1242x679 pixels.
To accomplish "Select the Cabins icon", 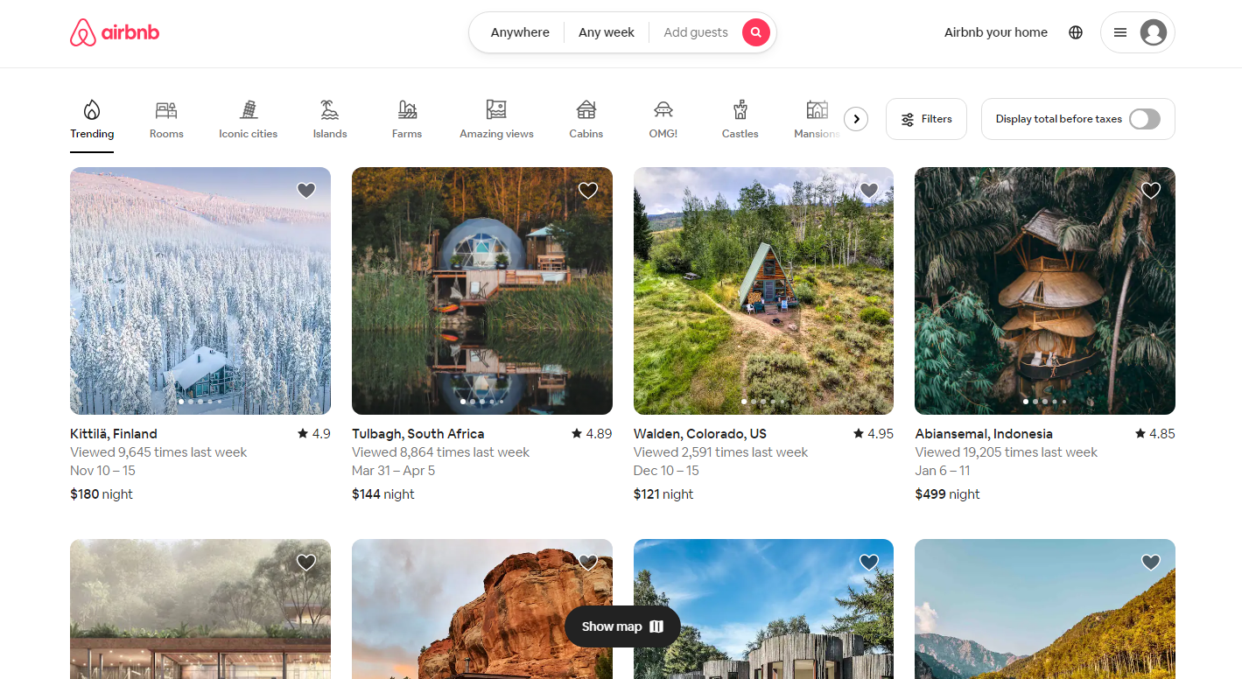I will [586, 109].
